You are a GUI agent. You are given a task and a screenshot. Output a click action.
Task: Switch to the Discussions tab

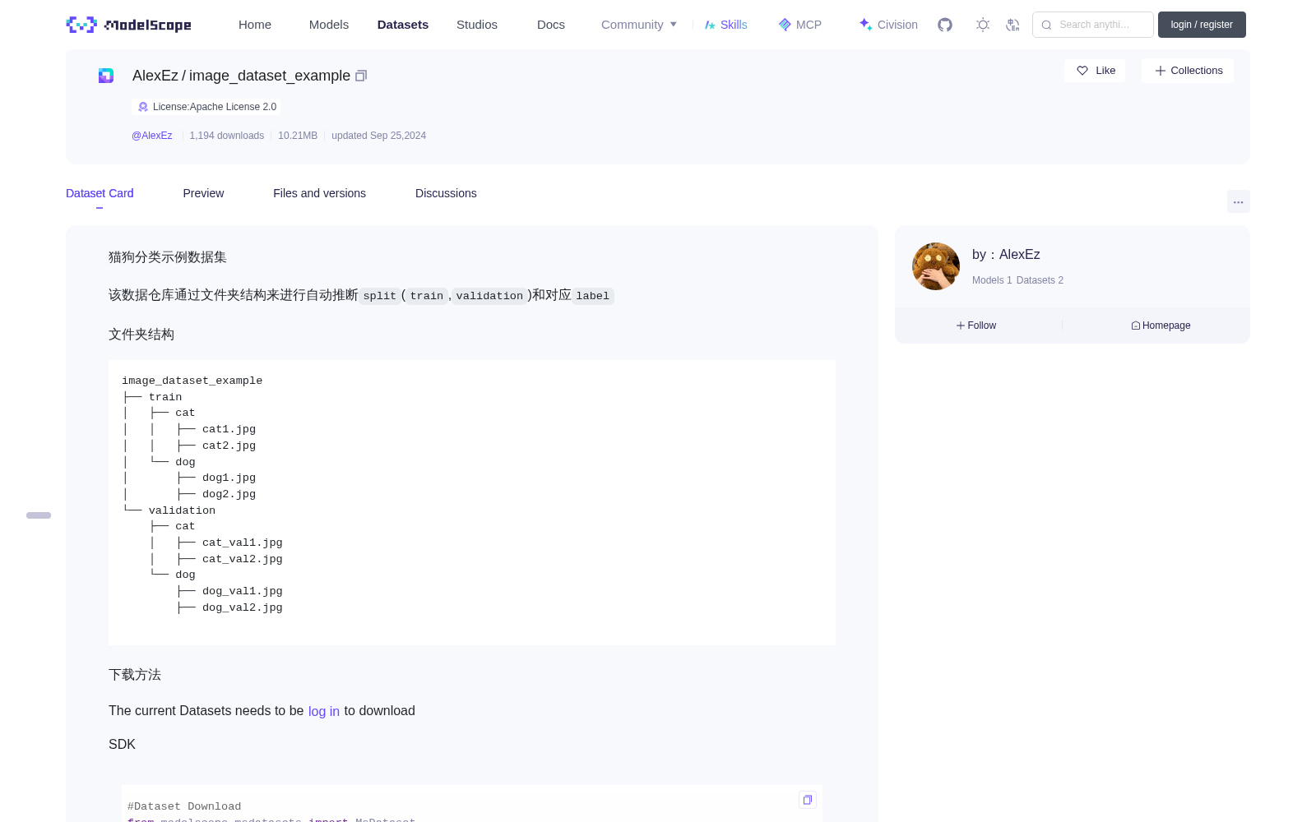[446, 193]
